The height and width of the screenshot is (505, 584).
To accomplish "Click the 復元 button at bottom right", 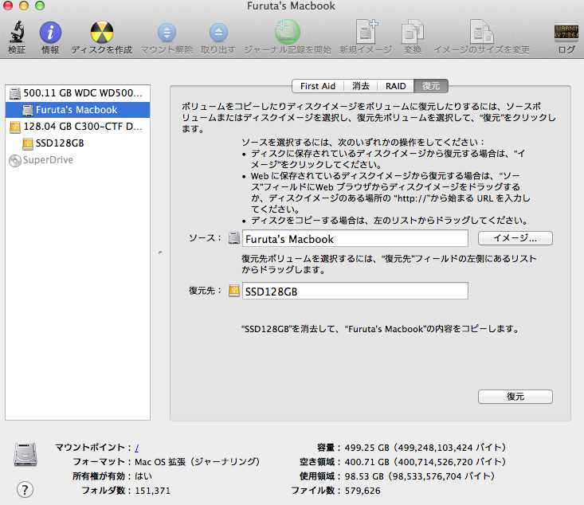I will click(x=515, y=397).
